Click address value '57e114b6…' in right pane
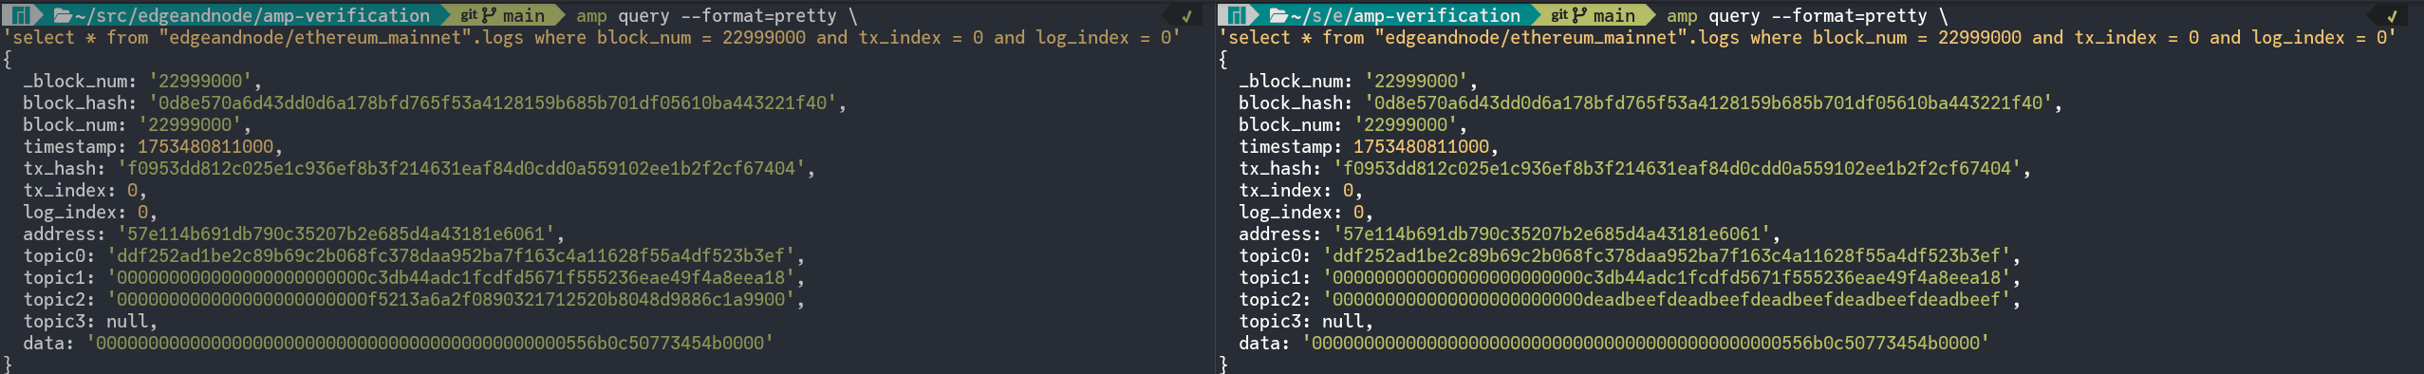Screen dimensions: 2424x374 coord(1552,234)
